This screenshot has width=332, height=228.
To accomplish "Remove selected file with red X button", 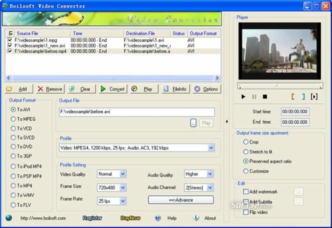I will point(50,89).
